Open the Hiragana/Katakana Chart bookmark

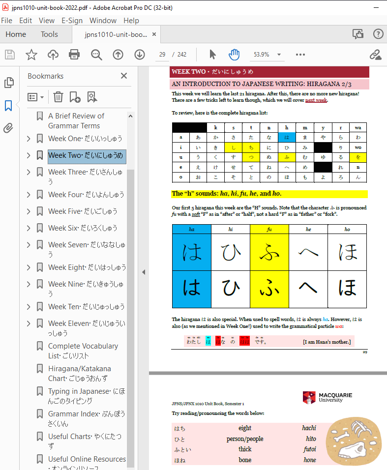coord(80,374)
